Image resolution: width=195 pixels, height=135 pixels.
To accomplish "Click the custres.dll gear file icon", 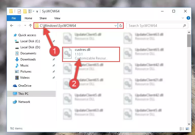I will coord(67,53).
